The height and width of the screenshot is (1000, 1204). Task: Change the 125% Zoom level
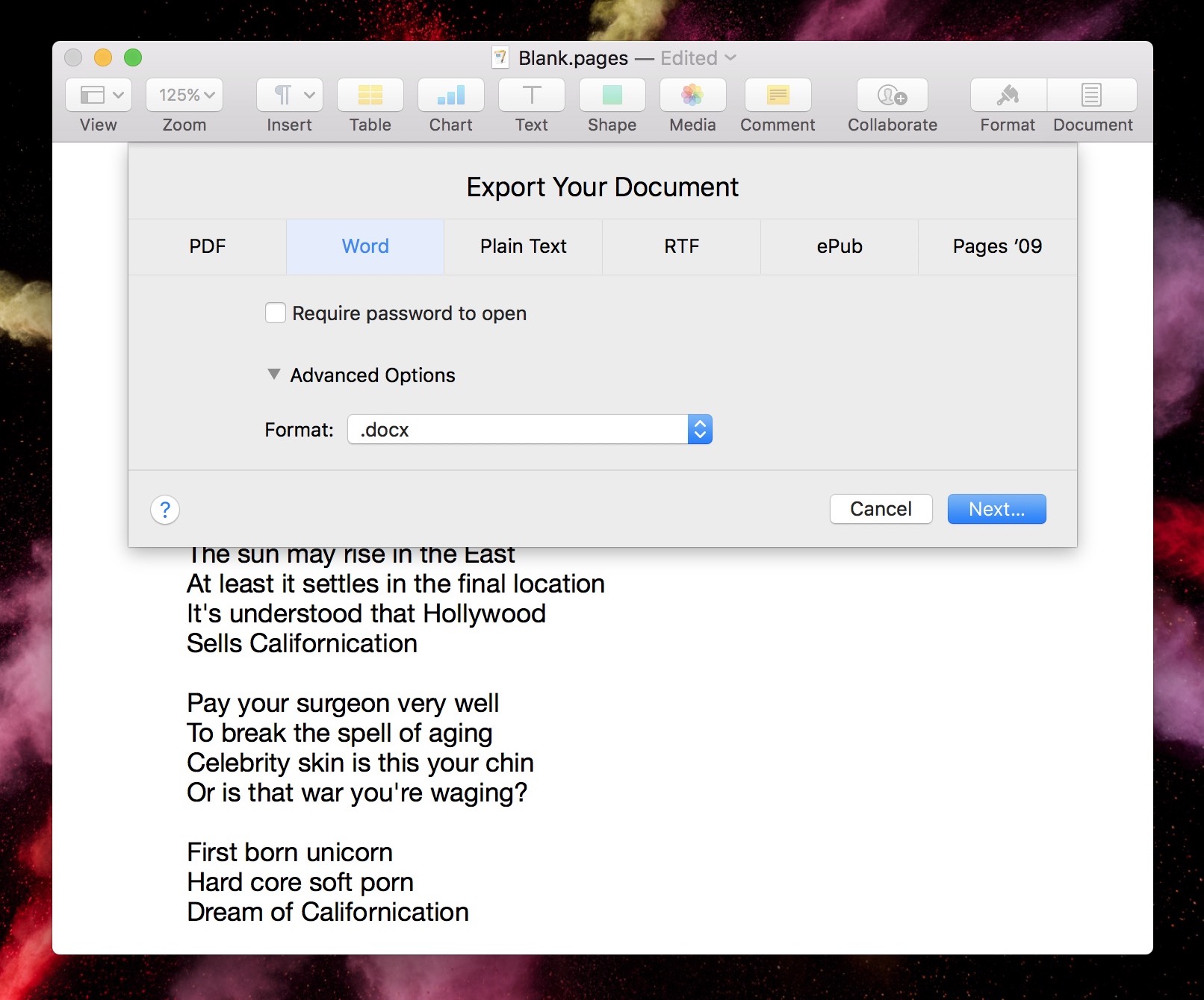[x=184, y=95]
